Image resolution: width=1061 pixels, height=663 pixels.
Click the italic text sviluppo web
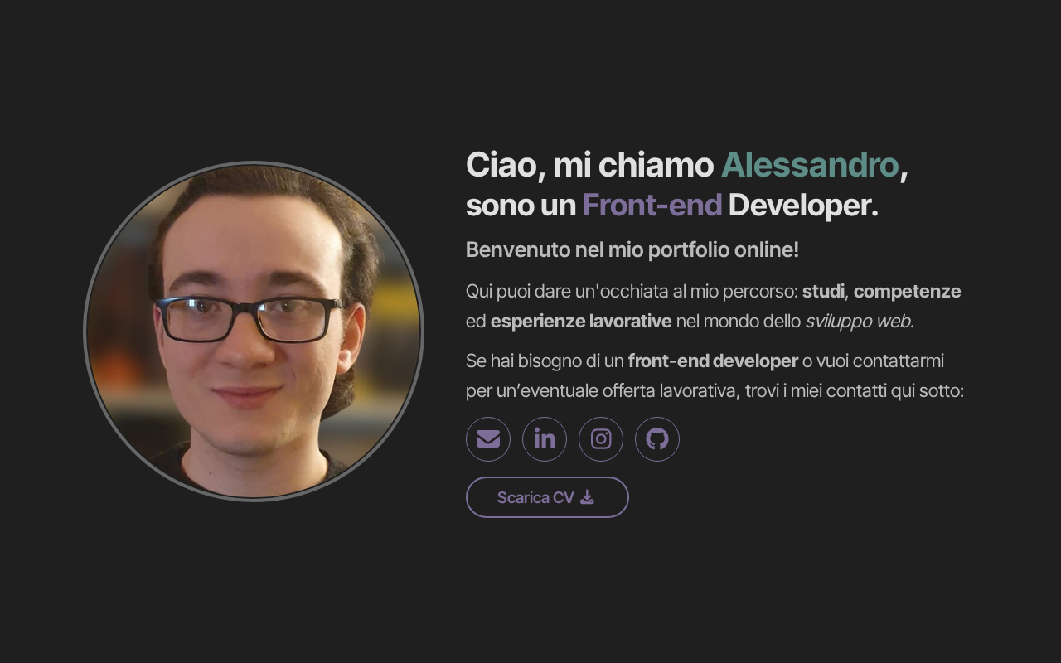click(858, 322)
